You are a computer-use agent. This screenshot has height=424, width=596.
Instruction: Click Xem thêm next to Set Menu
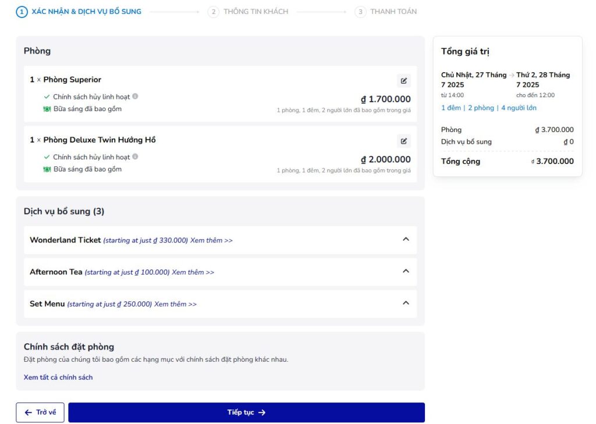[175, 304]
